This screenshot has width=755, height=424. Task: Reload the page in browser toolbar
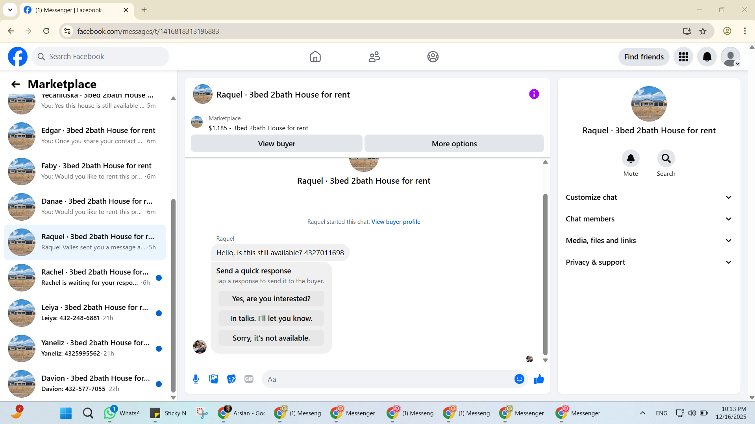(46, 31)
